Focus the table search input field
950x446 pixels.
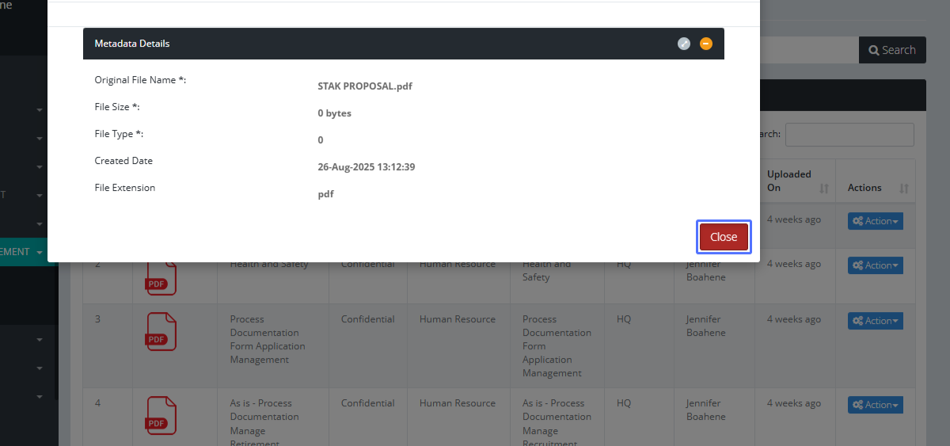(x=849, y=135)
